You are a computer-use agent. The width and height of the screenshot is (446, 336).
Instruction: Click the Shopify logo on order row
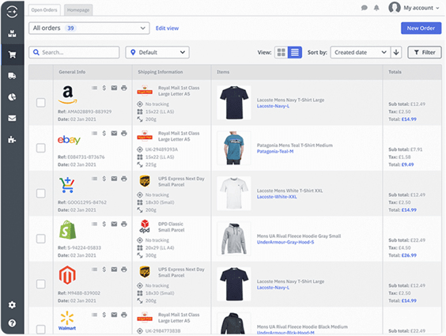[67, 230]
